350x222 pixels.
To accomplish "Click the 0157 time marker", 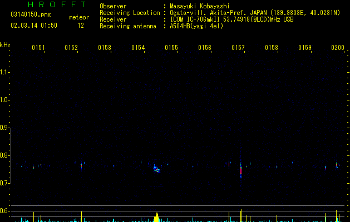I will pos(238,48).
